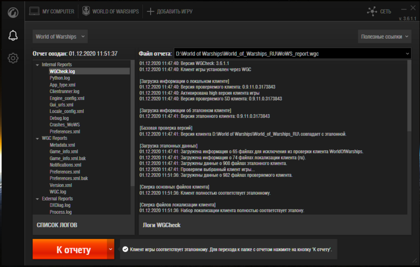Open notifications bell icon
This screenshot has height=267, width=420.
(x=13, y=35)
